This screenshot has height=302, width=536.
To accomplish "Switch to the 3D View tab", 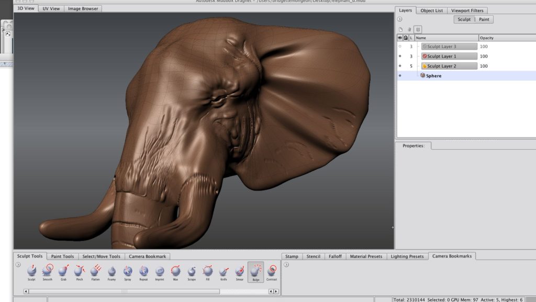I will [x=26, y=8].
